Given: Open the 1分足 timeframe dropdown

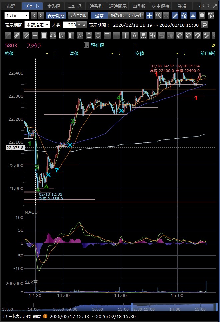Looking at the screenshot, I should tap(17, 15).
